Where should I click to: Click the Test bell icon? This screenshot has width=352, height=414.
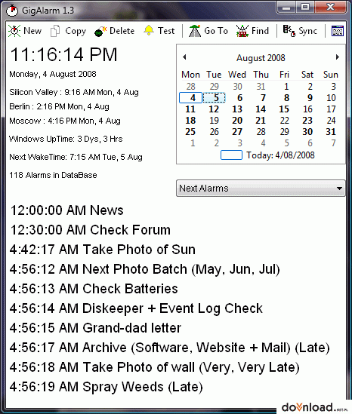(149, 31)
